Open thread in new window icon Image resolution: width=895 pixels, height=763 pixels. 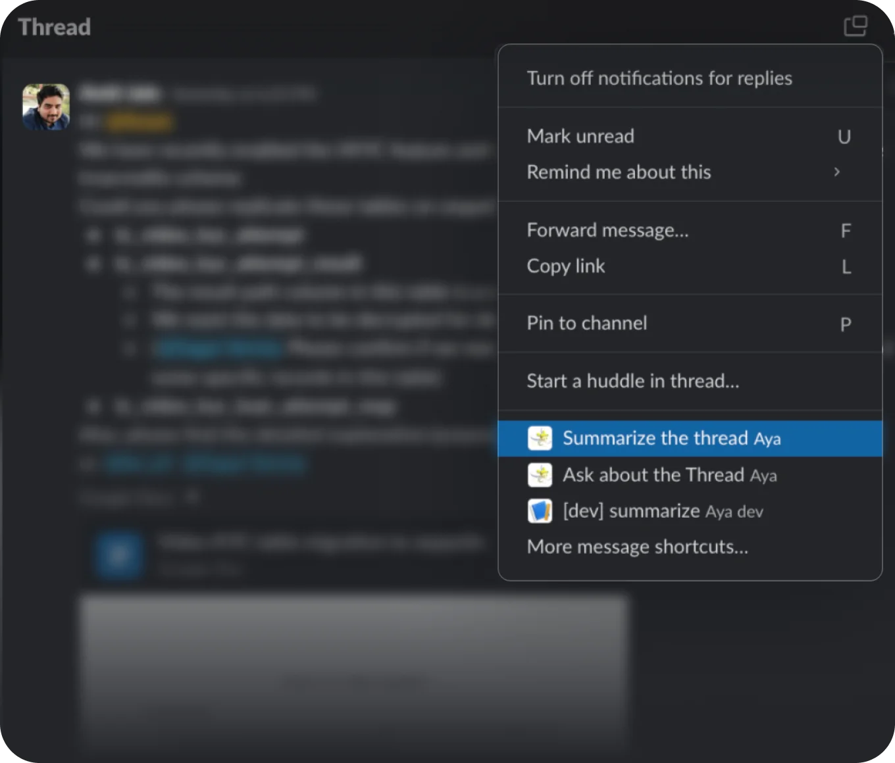(x=855, y=26)
